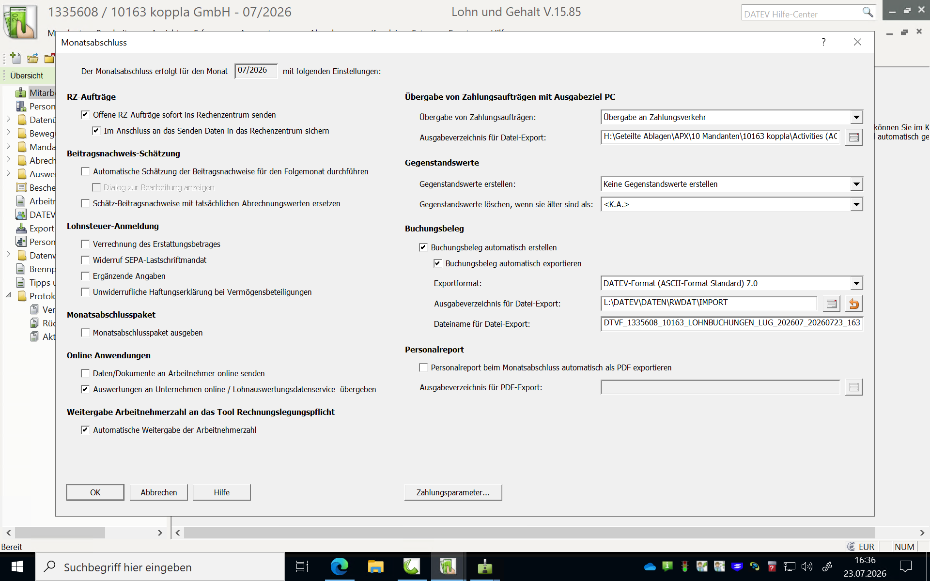The image size is (930, 581).
Task: Toggle Daten in das Rechenzentrum sichern checkbox
Action: pyautogui.click(x=96, y=131)
